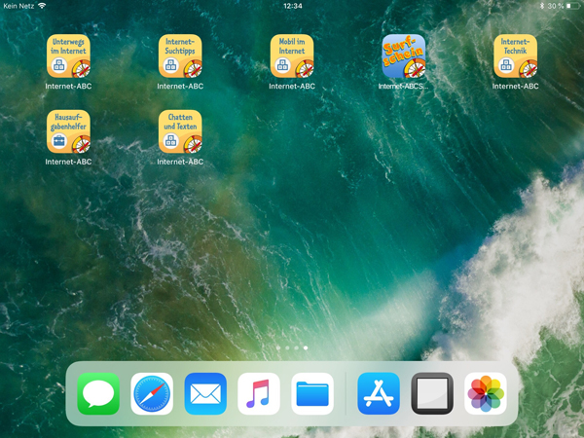This screenshot has width=584, height=438.
Task: Launch the App Store from the dock
Action: 379,394
